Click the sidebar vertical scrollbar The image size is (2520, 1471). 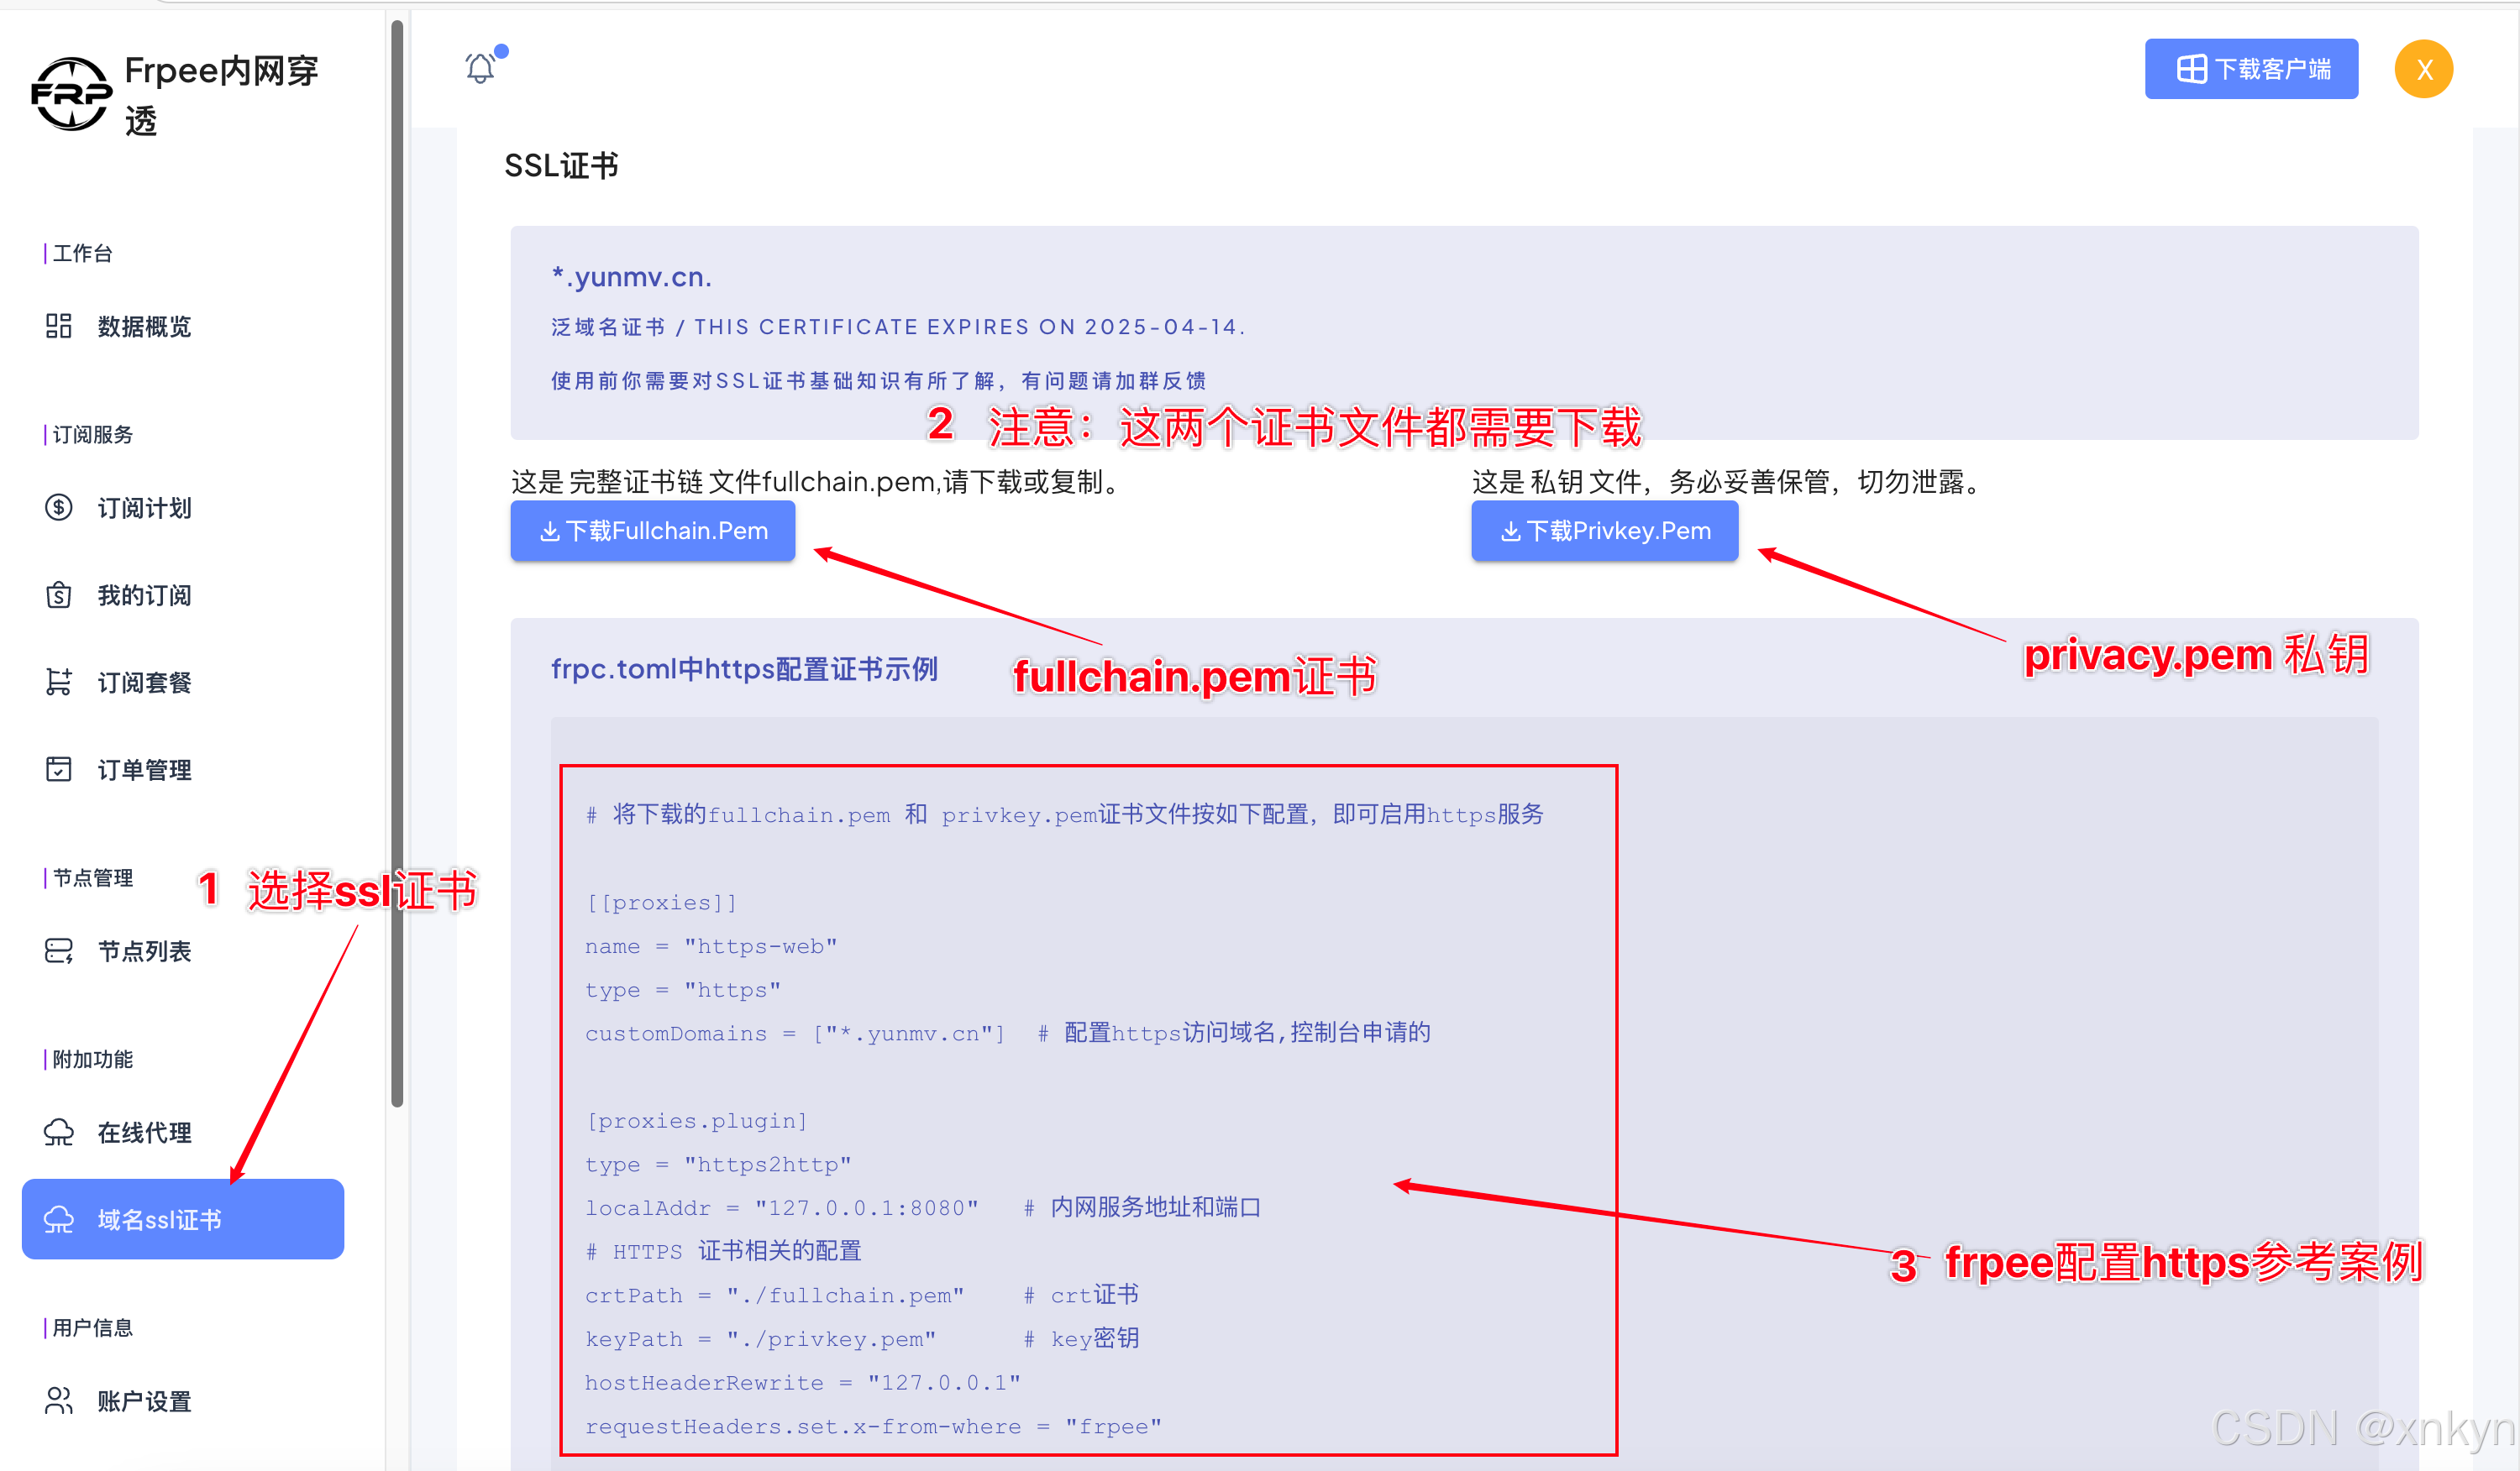[397, 563]
